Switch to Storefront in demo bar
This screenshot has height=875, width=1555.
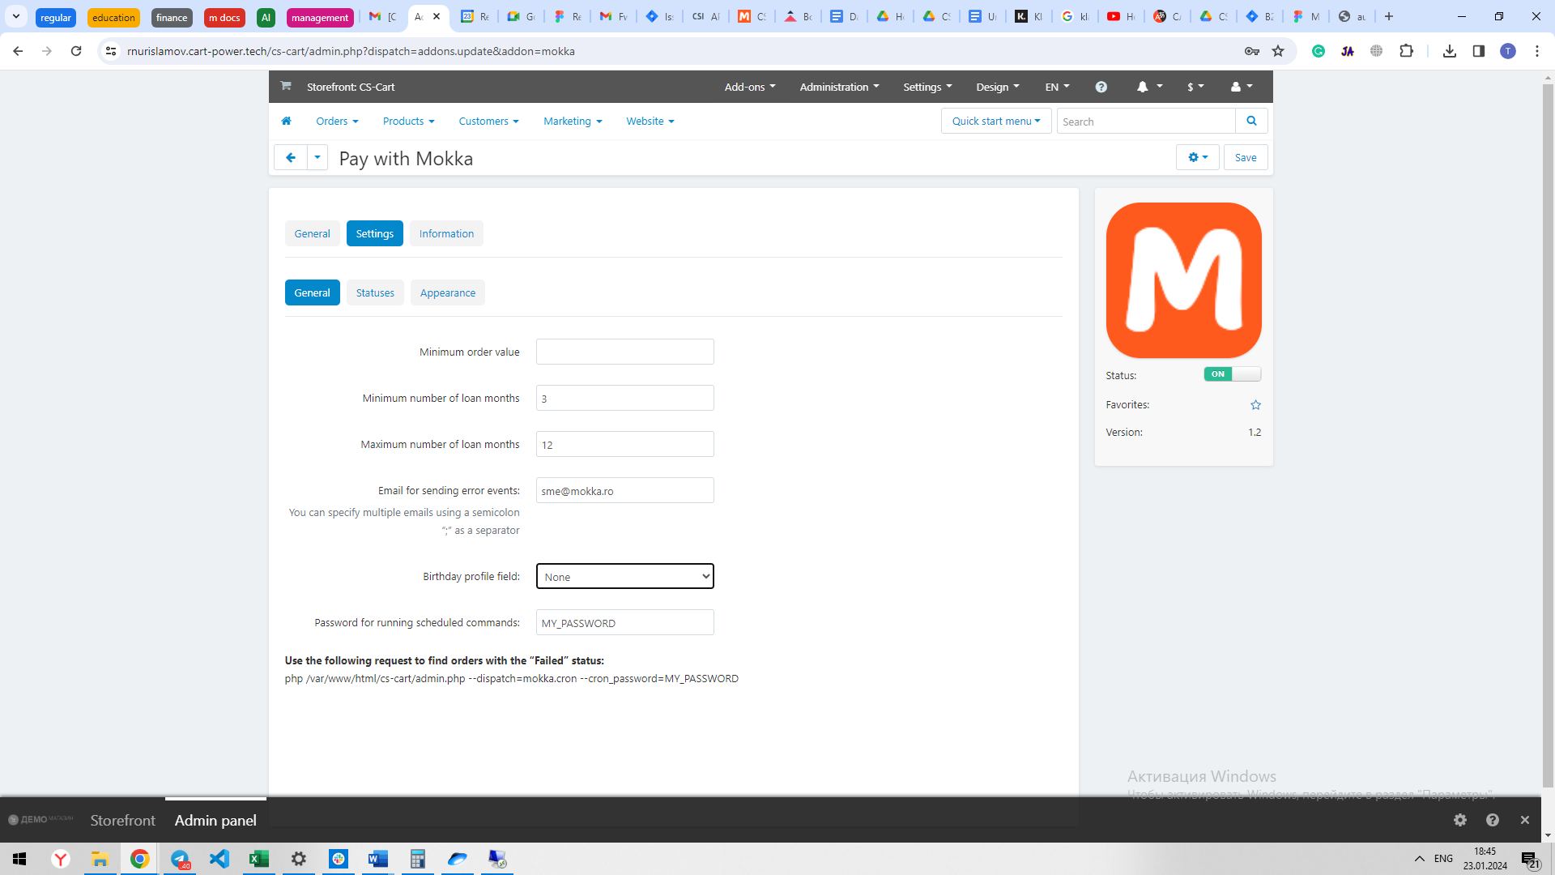[x=122, y=820]
